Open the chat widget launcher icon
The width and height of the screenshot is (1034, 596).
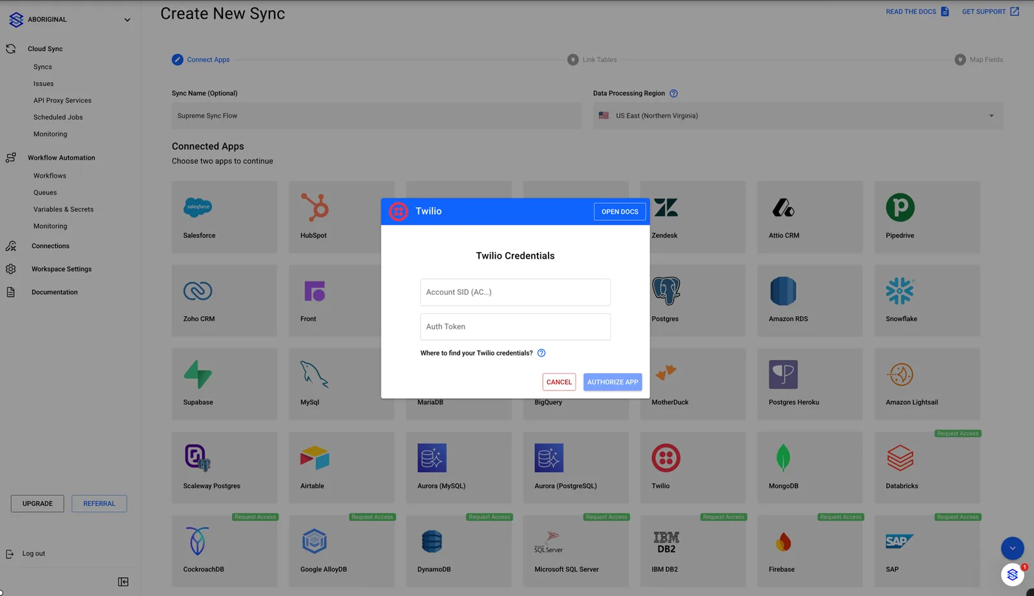(1013, 574)
